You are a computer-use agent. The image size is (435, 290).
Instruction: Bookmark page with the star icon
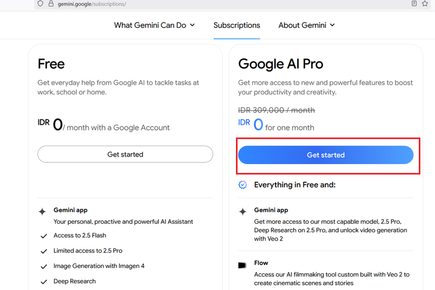(x=425, y=3)
